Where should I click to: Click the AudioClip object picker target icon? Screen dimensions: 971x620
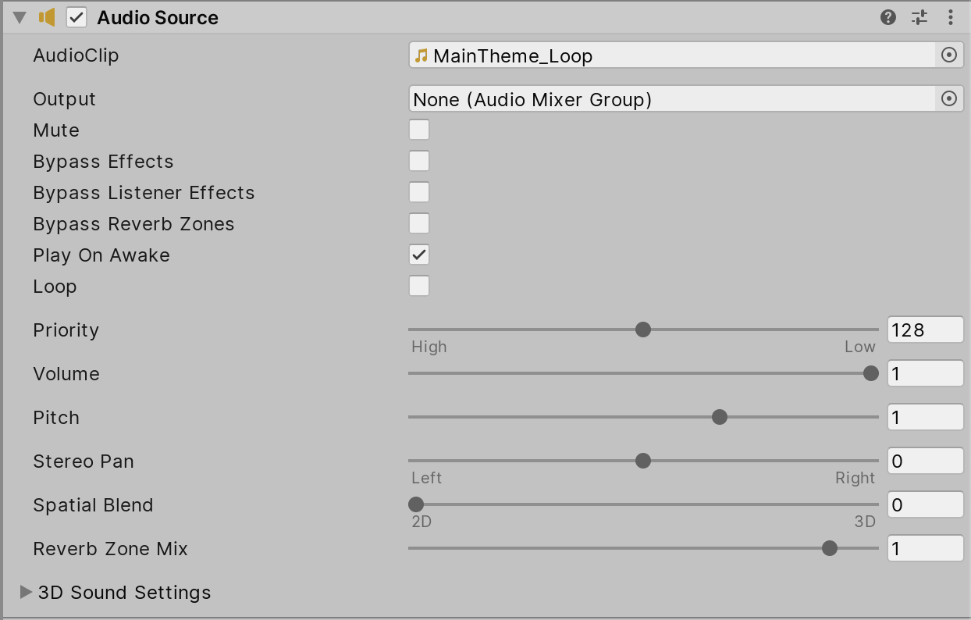949,55
